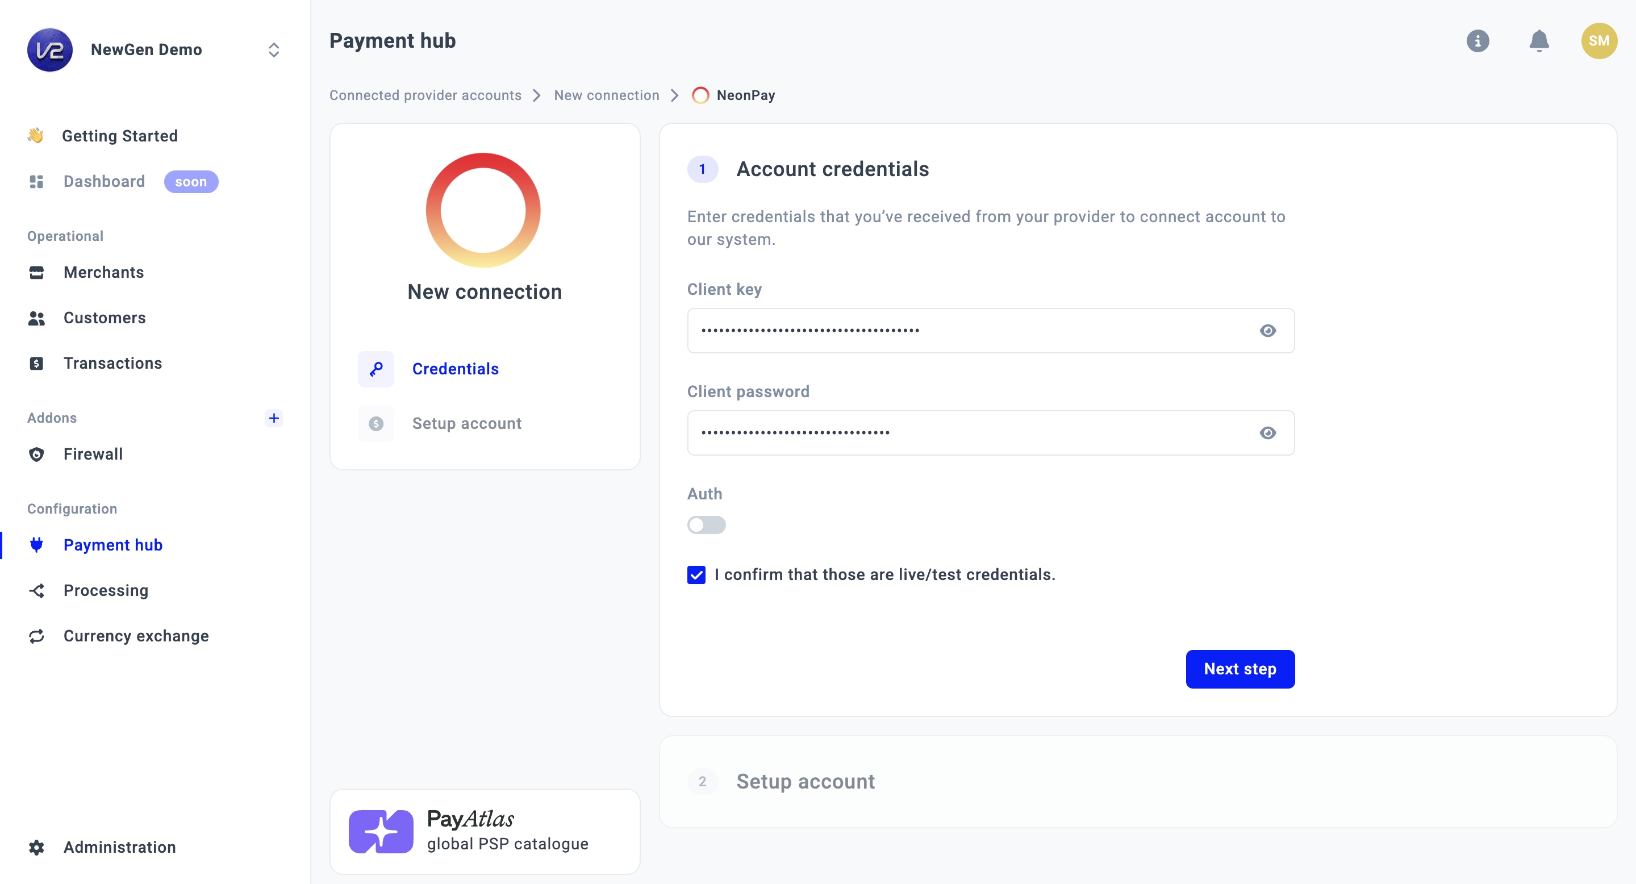1636x884 pixels.
Task: Expand the Setup account step section
Action: [x=806, y=781]
